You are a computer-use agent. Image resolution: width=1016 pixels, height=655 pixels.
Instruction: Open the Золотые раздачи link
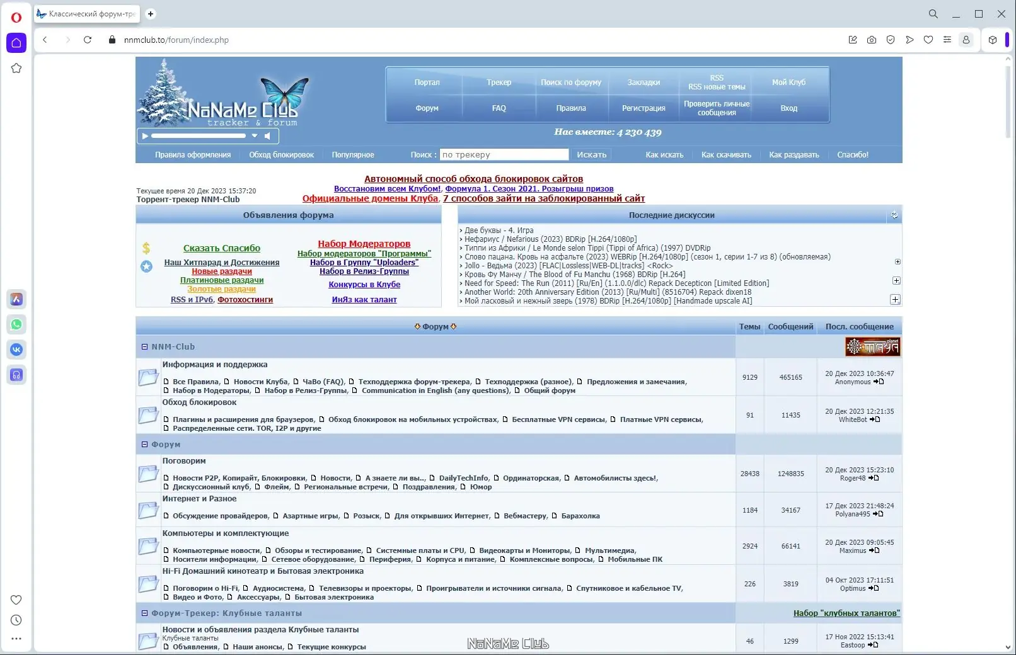(x=221, y=289)
